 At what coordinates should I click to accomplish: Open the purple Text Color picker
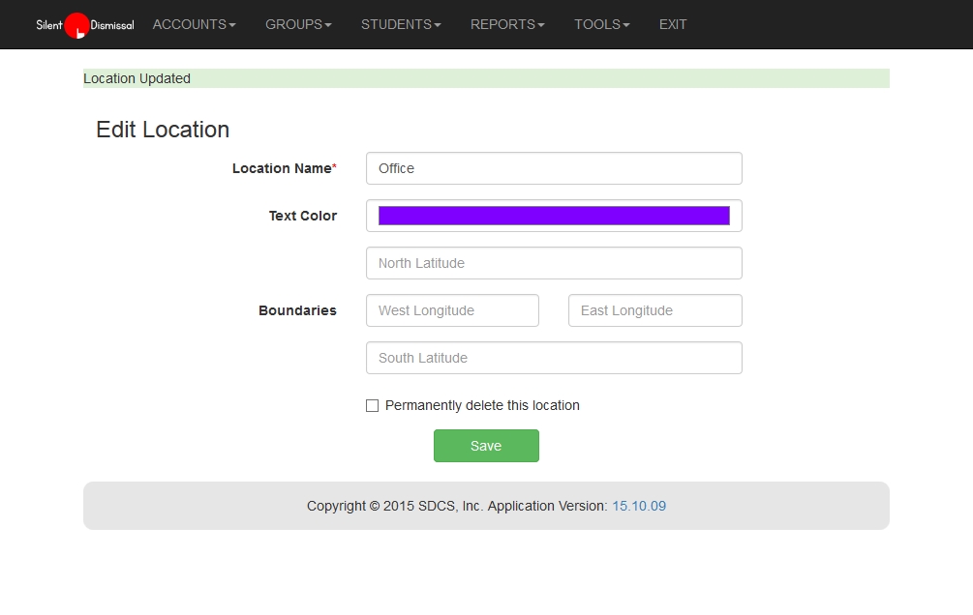554,216
